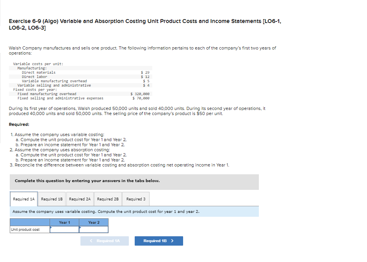Click the 'Complete this question' instruction banner
This screenshot has width=367, height=262.
coord(134,182)
